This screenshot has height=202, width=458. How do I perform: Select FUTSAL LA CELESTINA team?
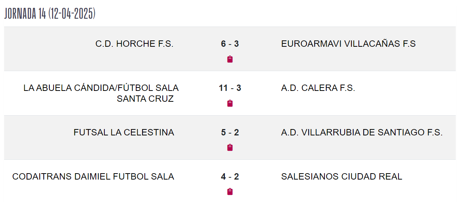124,132
